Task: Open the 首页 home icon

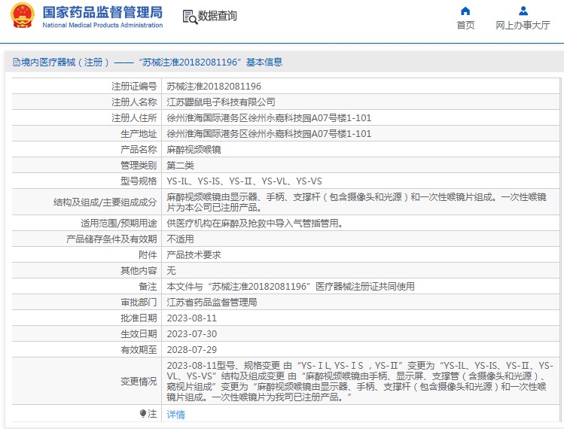Action: [x=465, y=11]
